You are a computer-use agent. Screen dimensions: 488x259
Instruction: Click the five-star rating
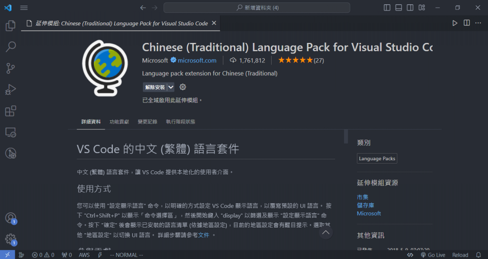[295, 60]
